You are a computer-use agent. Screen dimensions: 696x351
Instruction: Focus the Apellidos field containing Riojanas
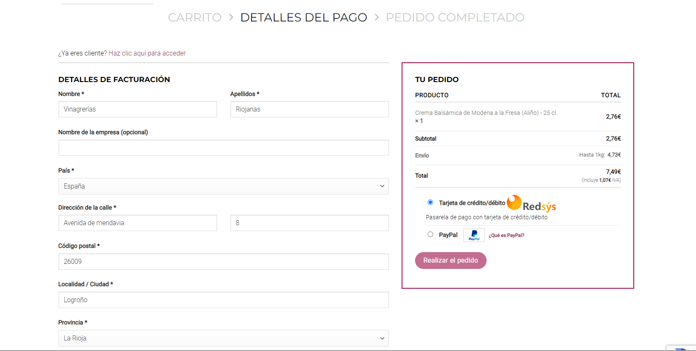coord(309,109)
